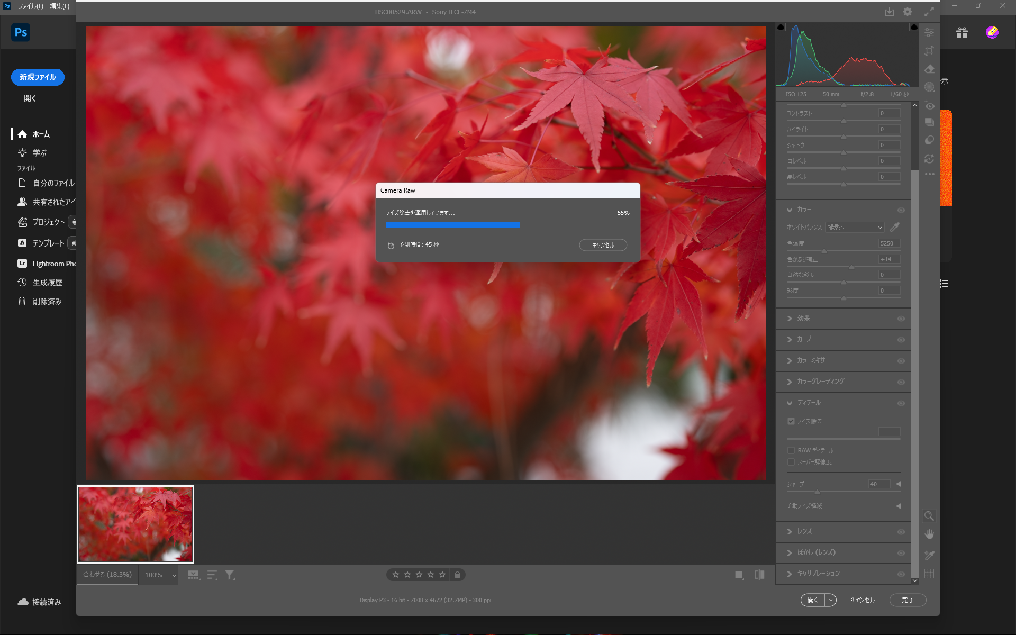Select the Crop tool in right toolbar
This screenshot has height=635, width=1016.
click(x=929, y=51)
